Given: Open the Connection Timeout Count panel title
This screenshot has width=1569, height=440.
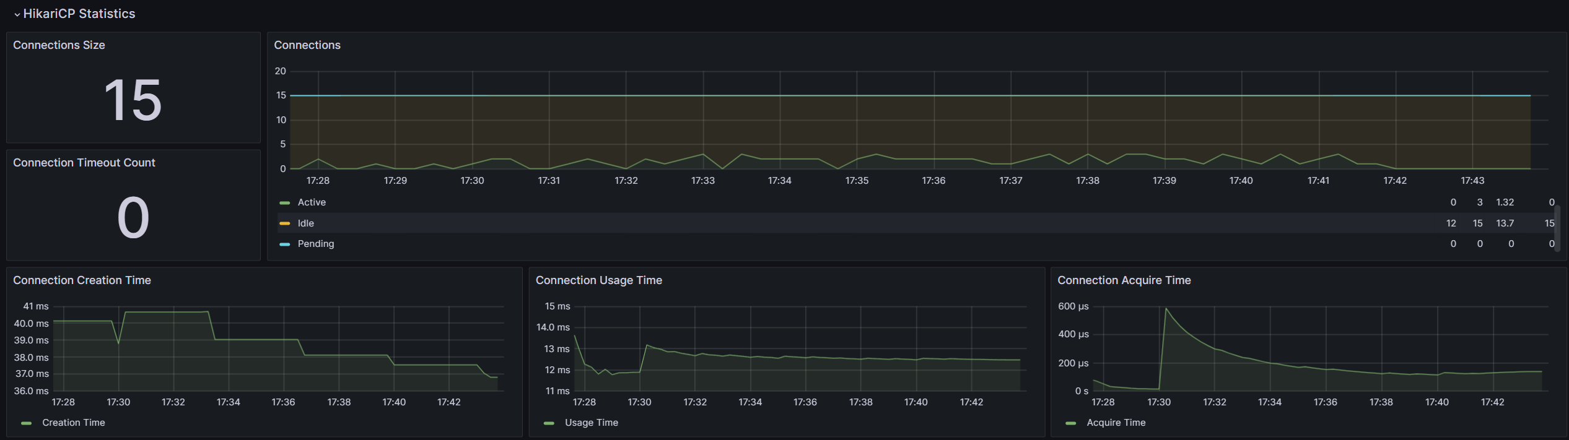Looking at the screenshot, I should point(84,163).
